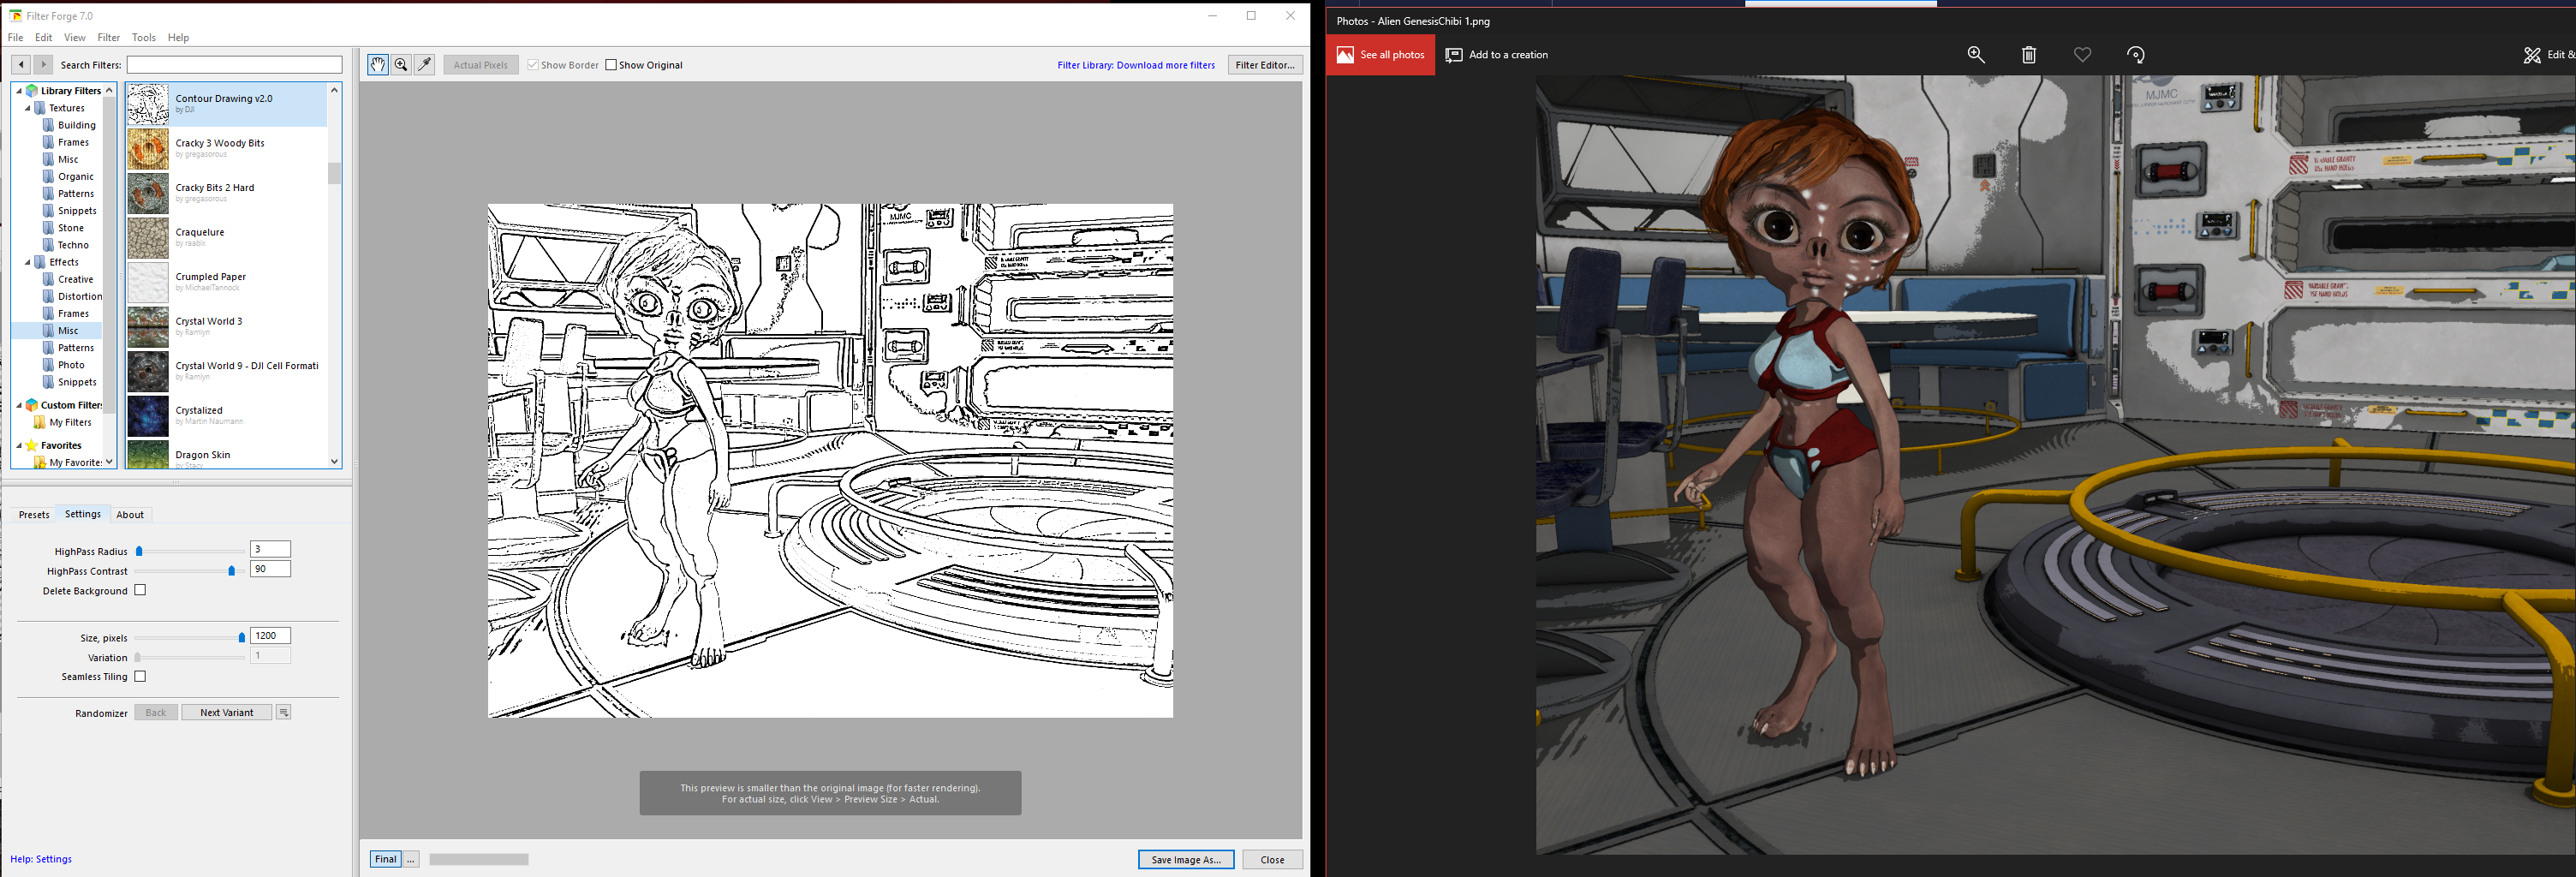Select the Crystalized filter
Screen dimensions: 2576x877
coord(227,415)
